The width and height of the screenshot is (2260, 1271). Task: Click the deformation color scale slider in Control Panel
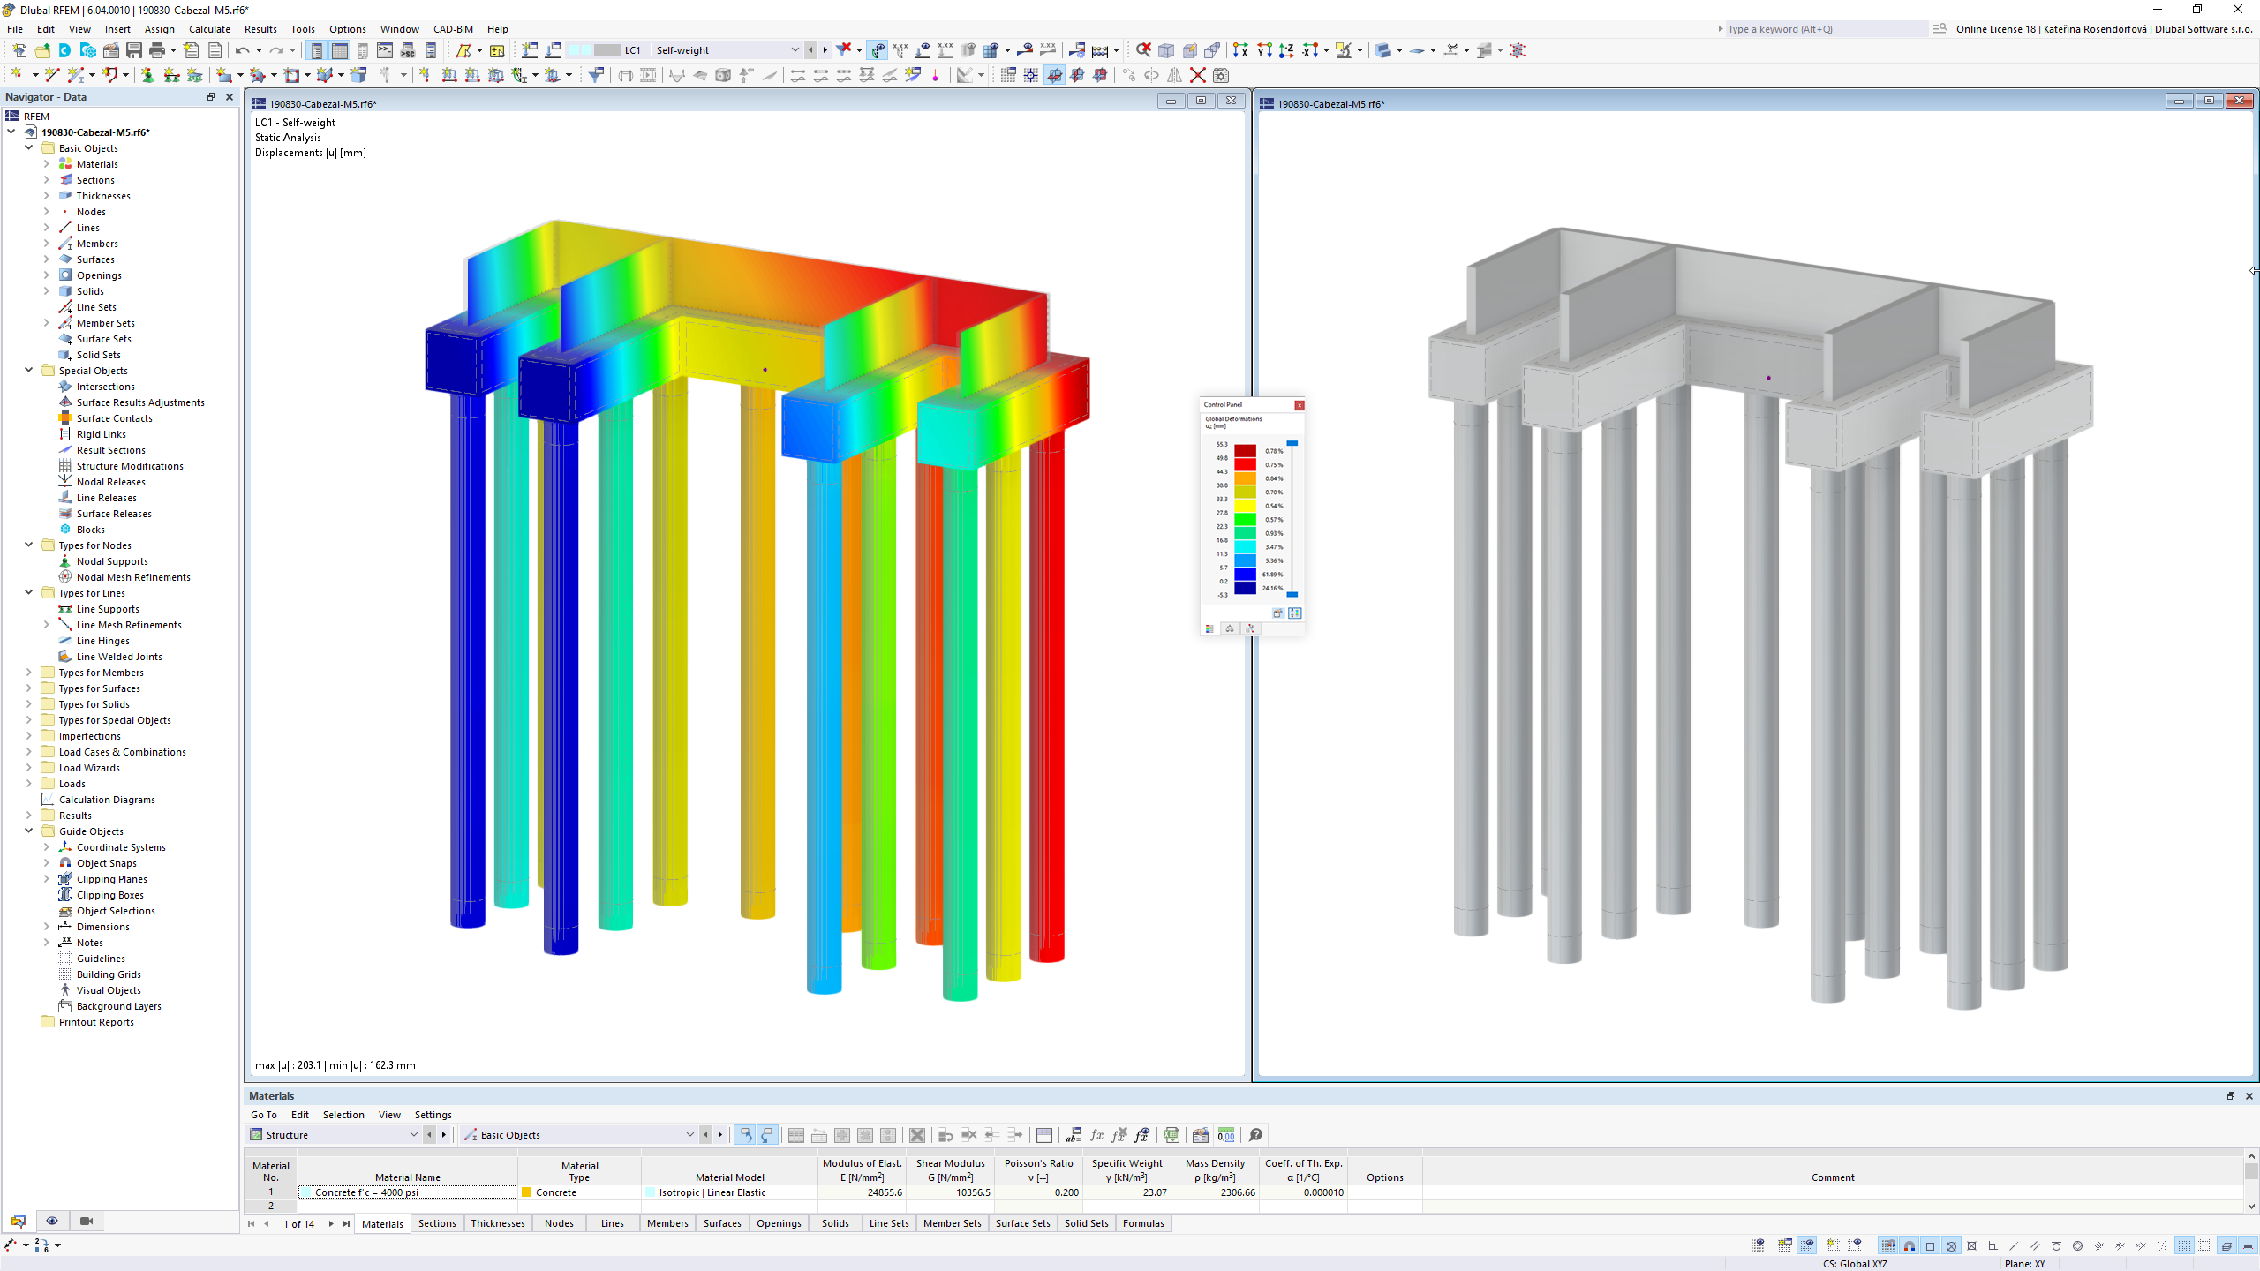pyautogui.click(x=1293, y=447)
